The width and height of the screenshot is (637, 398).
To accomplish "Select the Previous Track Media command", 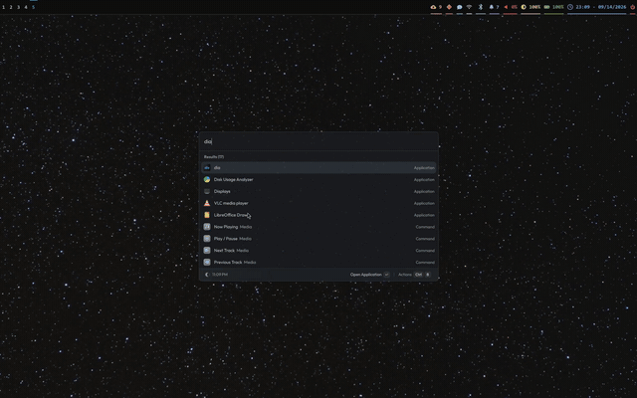I will click(318, 262).
